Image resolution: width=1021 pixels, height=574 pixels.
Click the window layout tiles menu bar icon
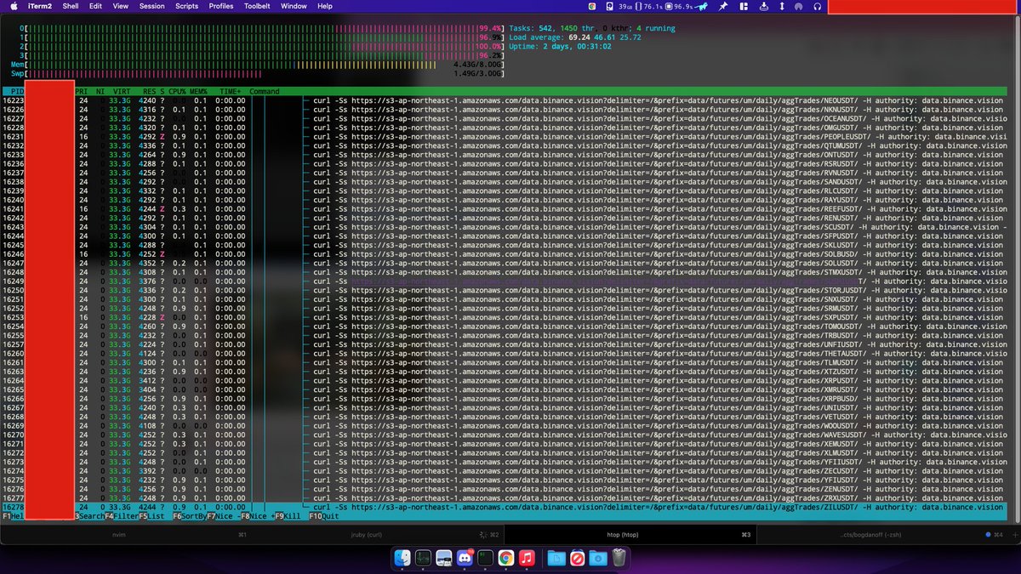point(743,6)
